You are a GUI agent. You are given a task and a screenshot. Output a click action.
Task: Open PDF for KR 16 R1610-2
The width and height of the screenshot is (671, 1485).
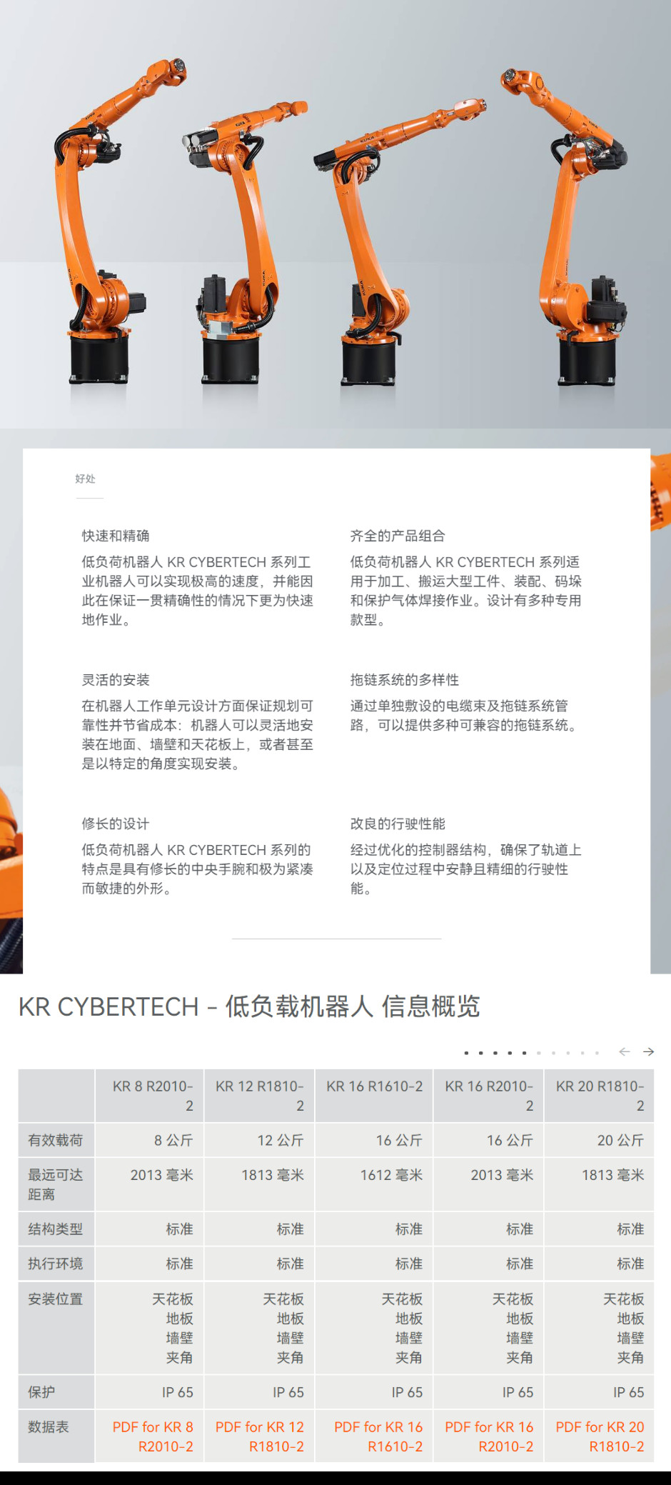[378, 1436]
